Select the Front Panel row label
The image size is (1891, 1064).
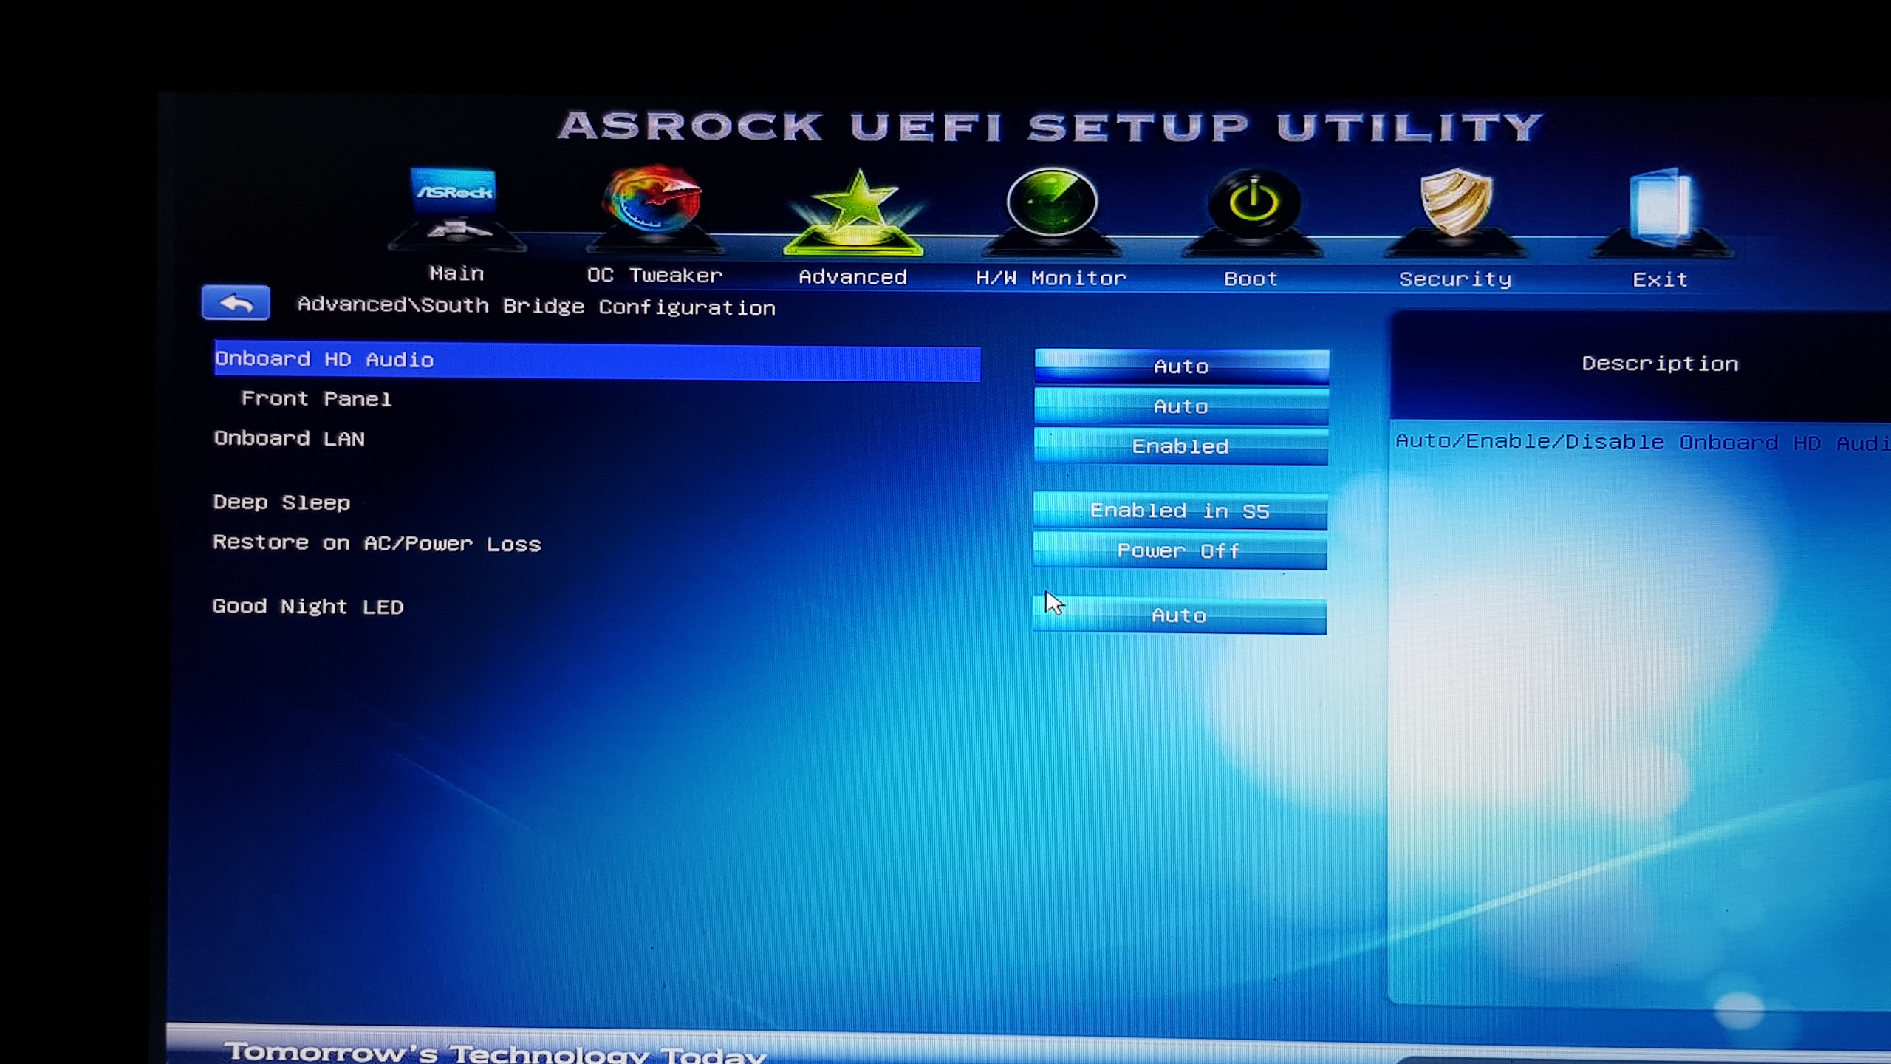tap(316, 399)
